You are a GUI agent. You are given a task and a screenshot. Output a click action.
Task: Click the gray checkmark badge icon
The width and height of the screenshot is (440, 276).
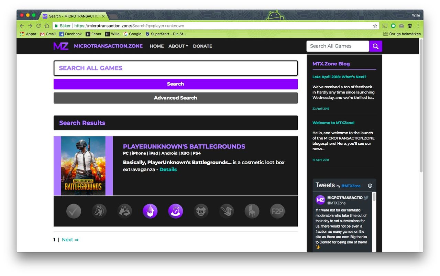[74, 211]
